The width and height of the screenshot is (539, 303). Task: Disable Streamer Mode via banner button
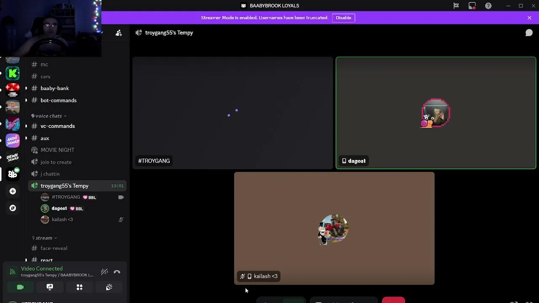tap(343, 18)
